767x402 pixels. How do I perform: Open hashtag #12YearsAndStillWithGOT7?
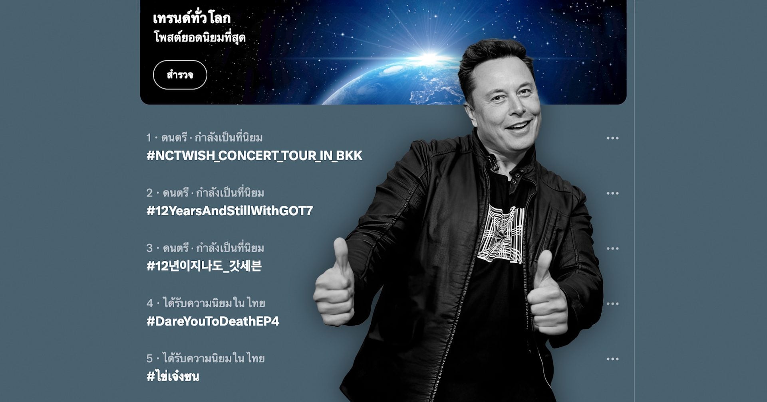229,211
